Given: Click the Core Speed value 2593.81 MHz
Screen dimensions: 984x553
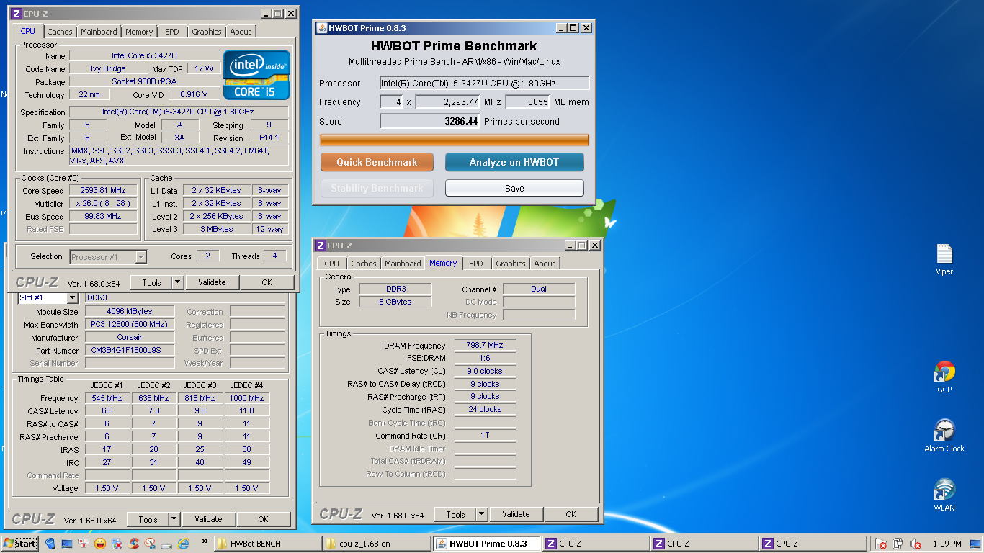Looking at the screenshot, I should coord(104,190).
